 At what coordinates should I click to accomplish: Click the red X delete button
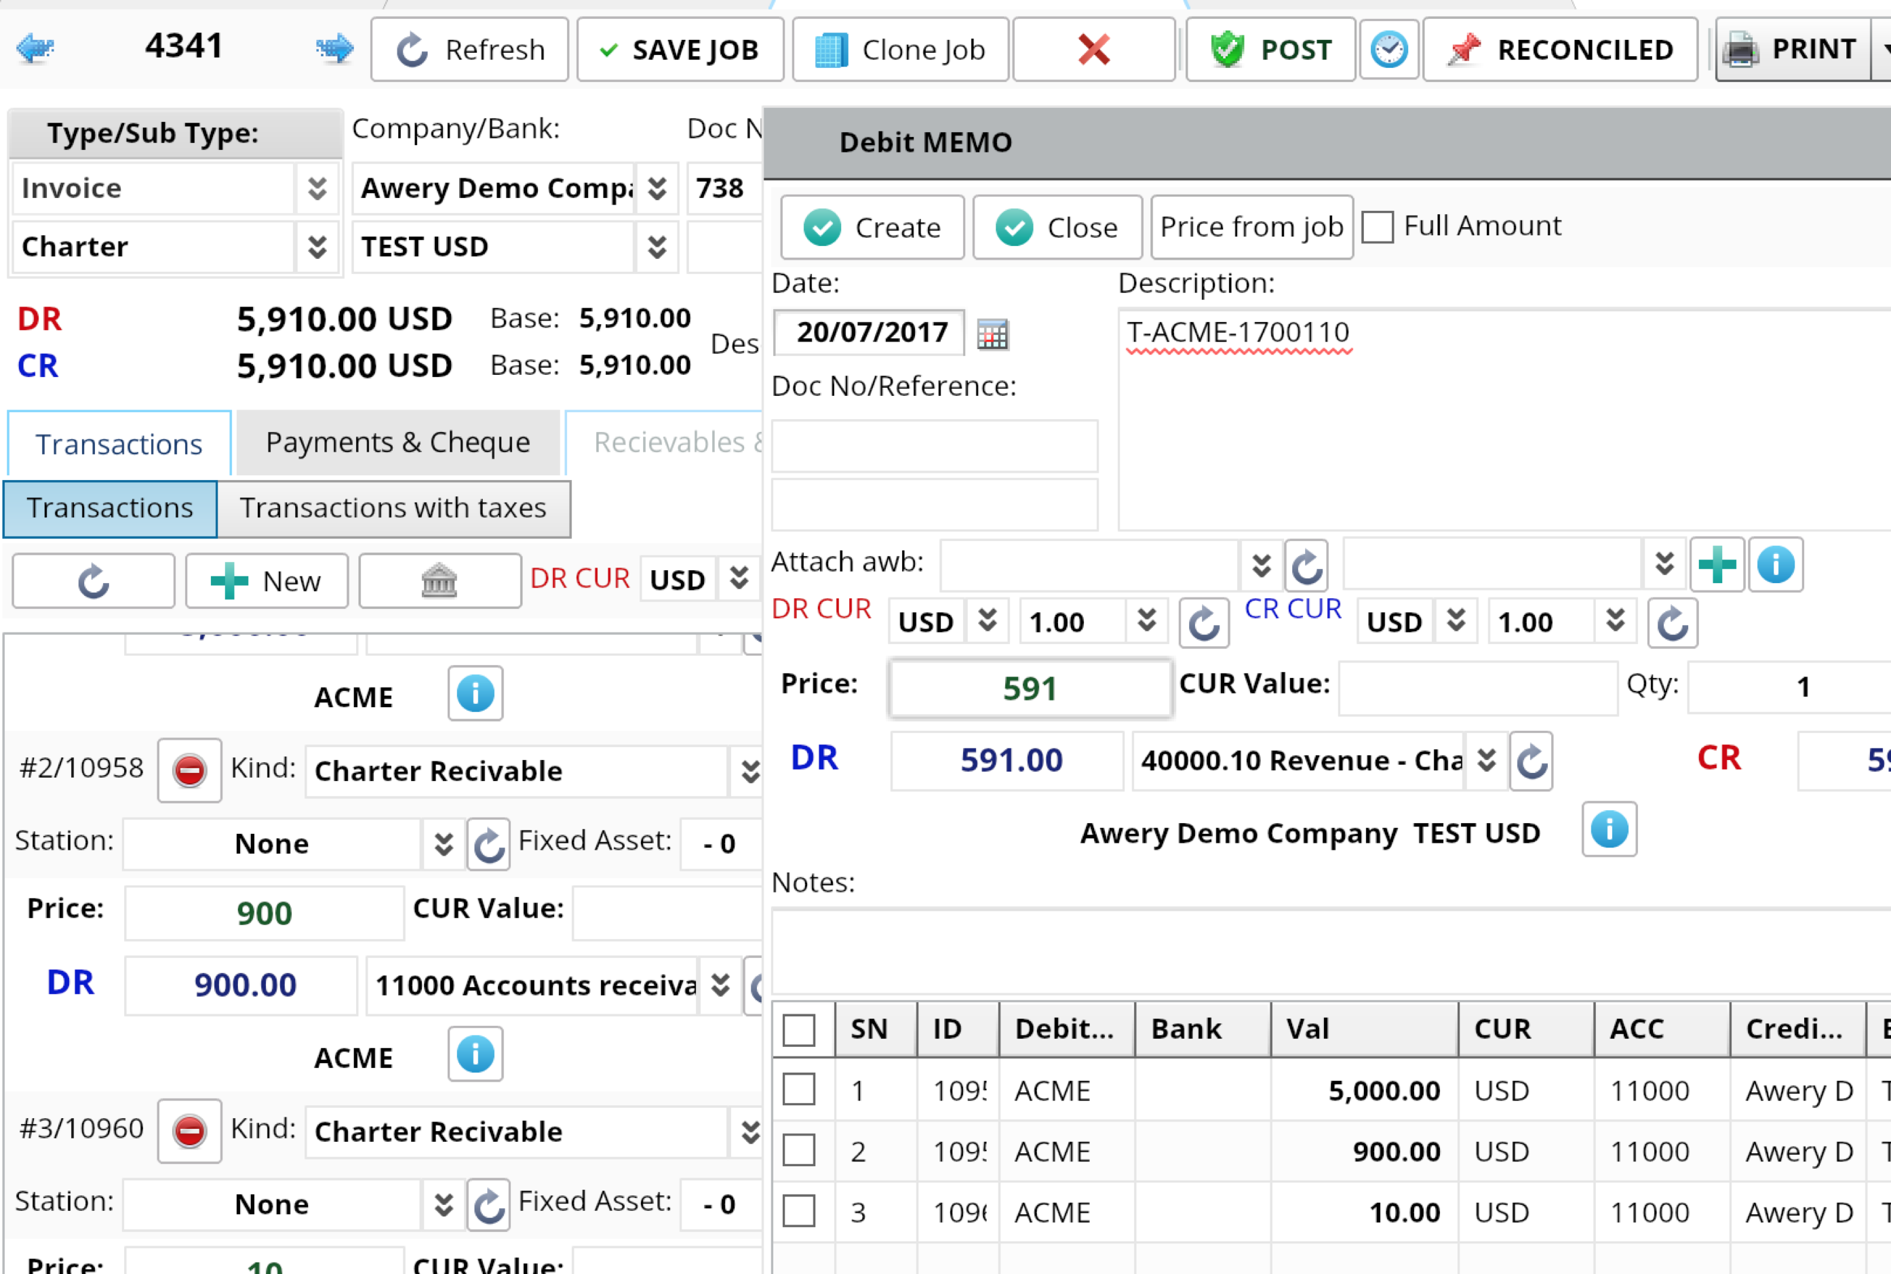(1093, 49)
